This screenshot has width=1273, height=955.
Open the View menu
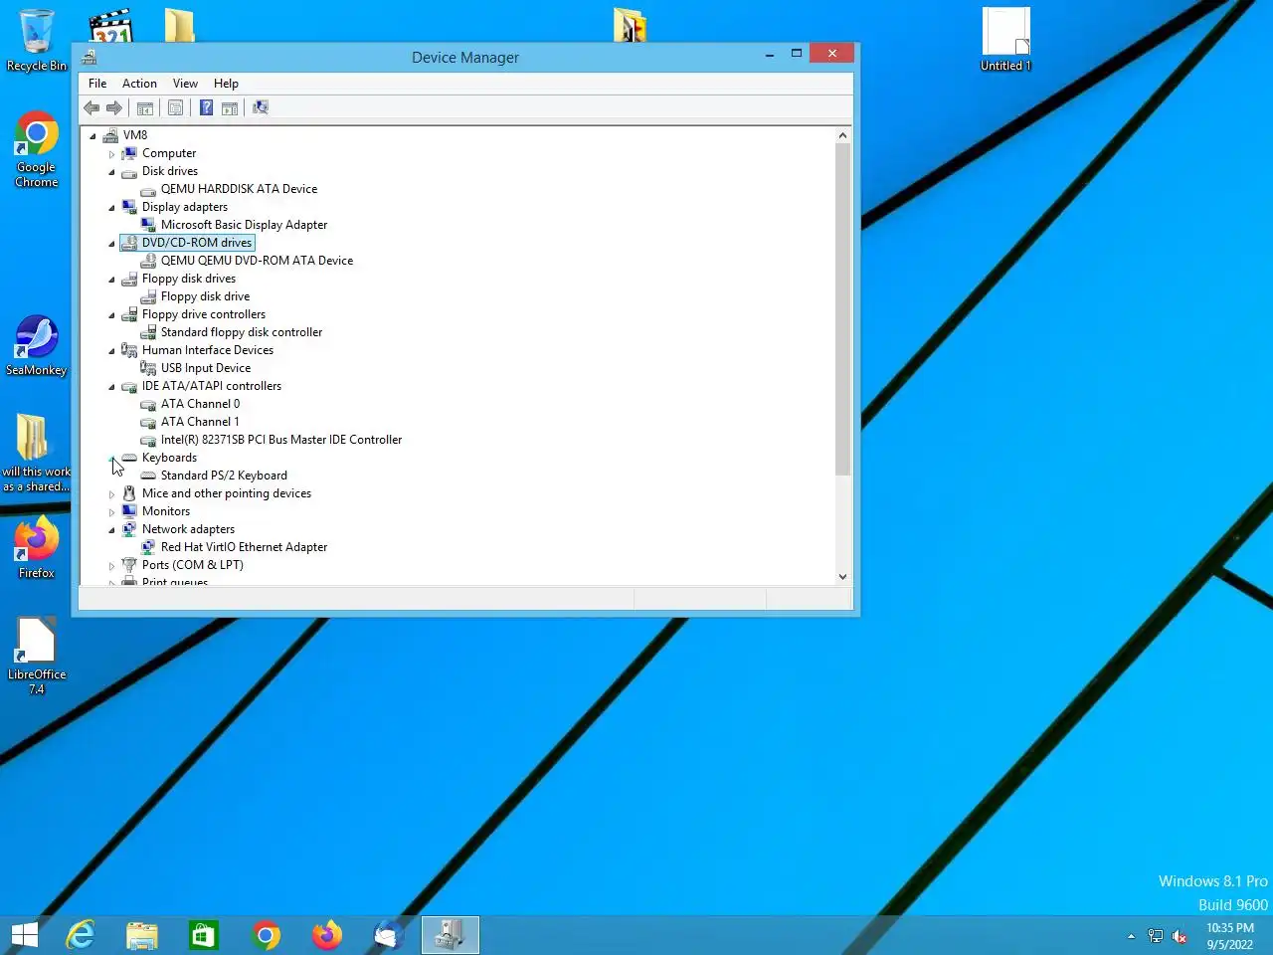pos(185,84)
